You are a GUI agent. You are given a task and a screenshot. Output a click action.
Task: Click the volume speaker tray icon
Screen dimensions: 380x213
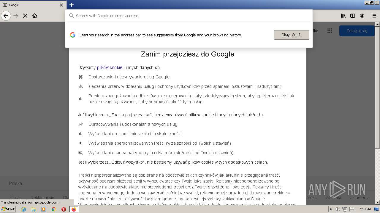[x=337, y=209]
